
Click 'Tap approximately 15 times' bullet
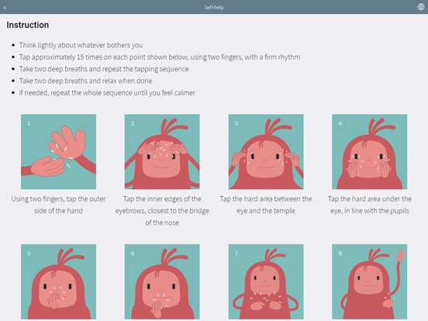tap(160, 57)
